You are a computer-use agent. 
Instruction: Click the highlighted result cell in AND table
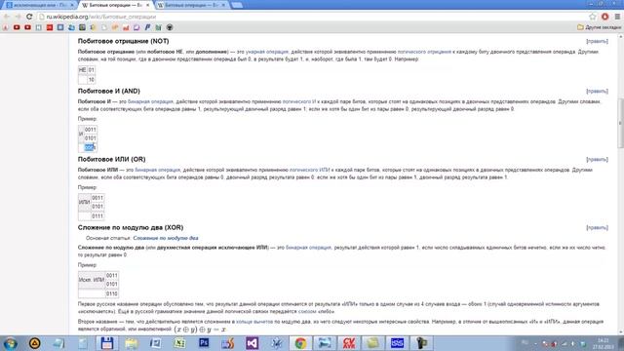tap(91, 147)
